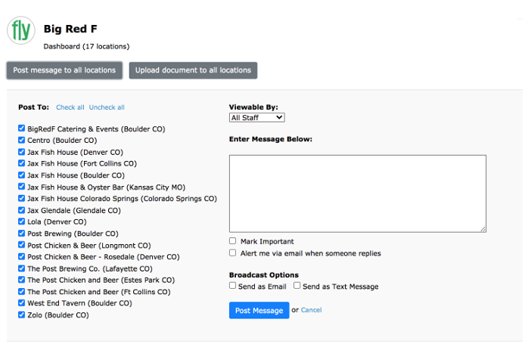Click Post message to all locations button

tap(64, 70)
